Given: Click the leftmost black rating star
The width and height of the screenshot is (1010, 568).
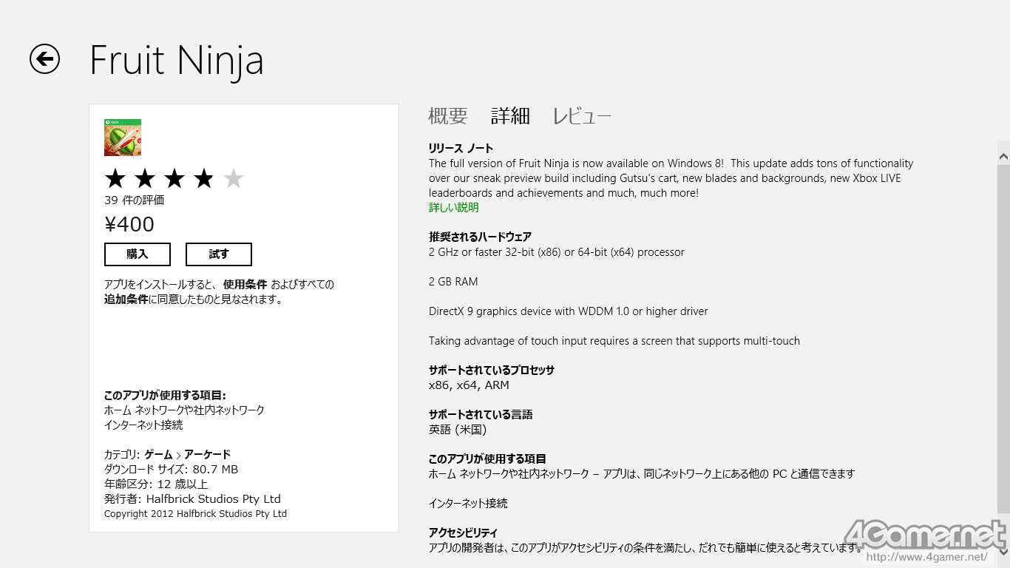Looking at the screenshot, I should point(115,178).
